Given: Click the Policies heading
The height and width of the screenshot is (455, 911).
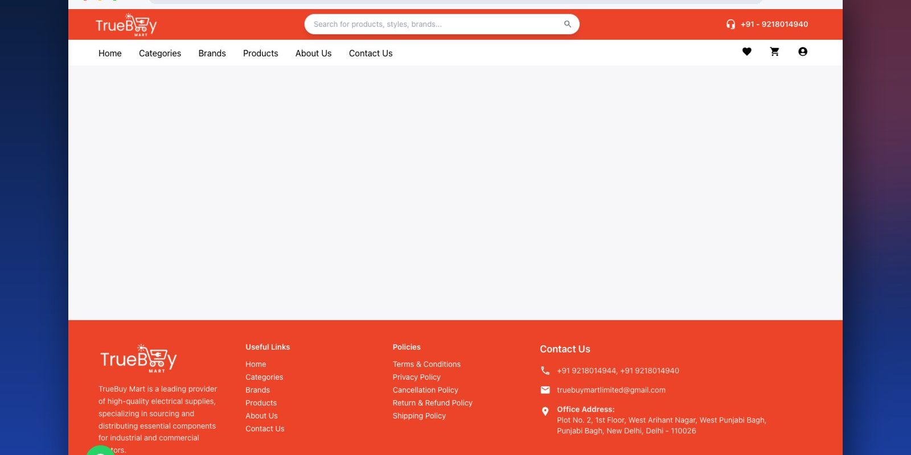Looking at the screenshot, I should 407,347.
